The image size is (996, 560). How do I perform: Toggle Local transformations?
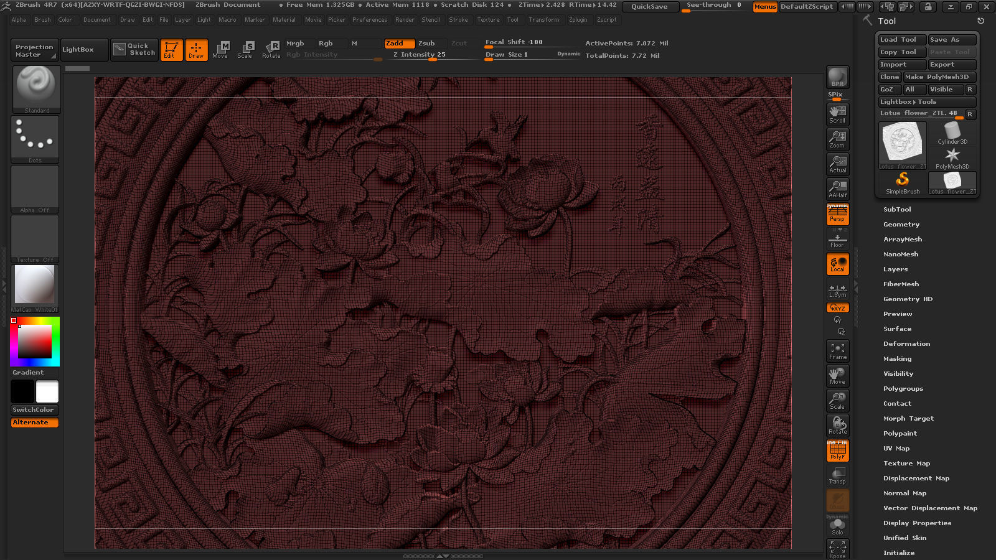pos(837,264)
